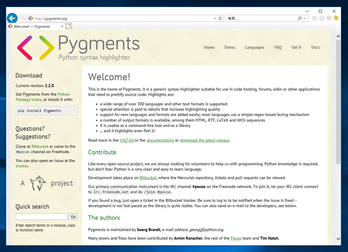Image resolution: width=348 pixels, height=252 pixels.
Task: Maximize the browser window
Action: click(320, 11)
